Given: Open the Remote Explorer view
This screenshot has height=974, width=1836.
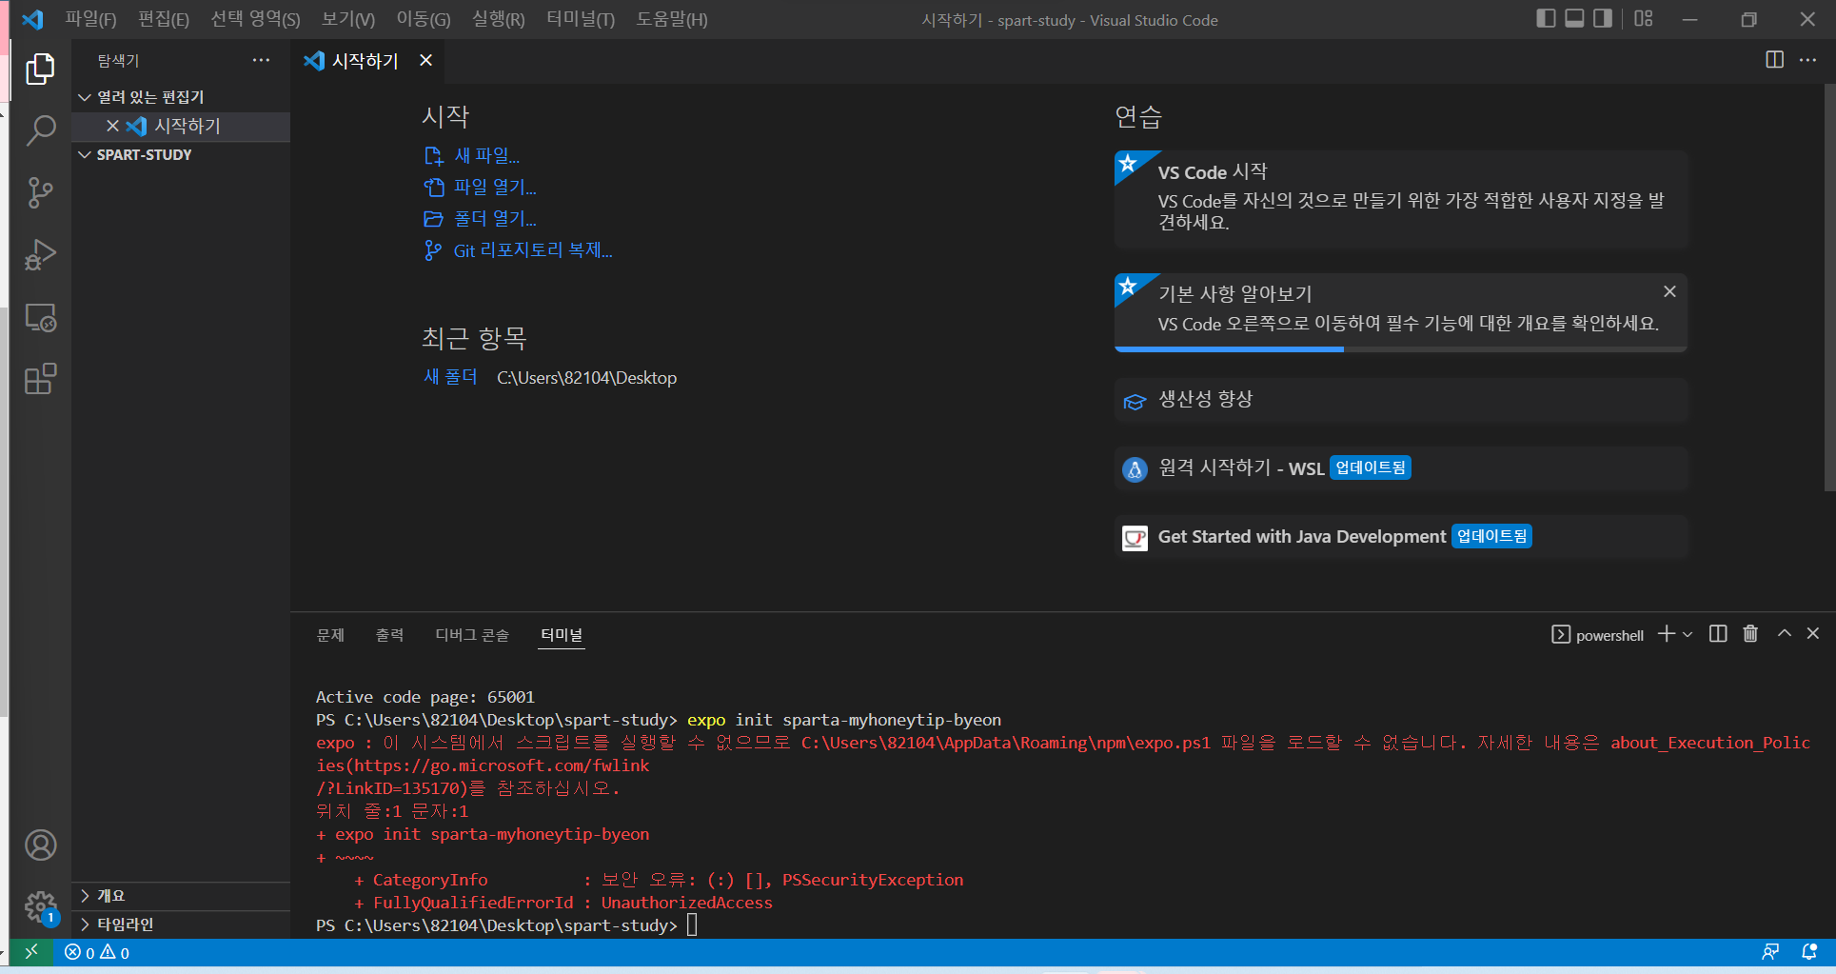Looking at the screenshot, I should pyautogui.click(x=40, y=317).
